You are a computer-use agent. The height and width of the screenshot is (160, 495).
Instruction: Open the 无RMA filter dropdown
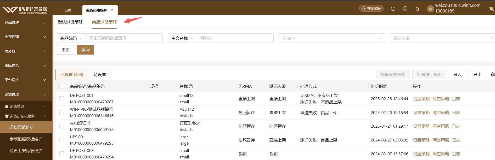332,38
